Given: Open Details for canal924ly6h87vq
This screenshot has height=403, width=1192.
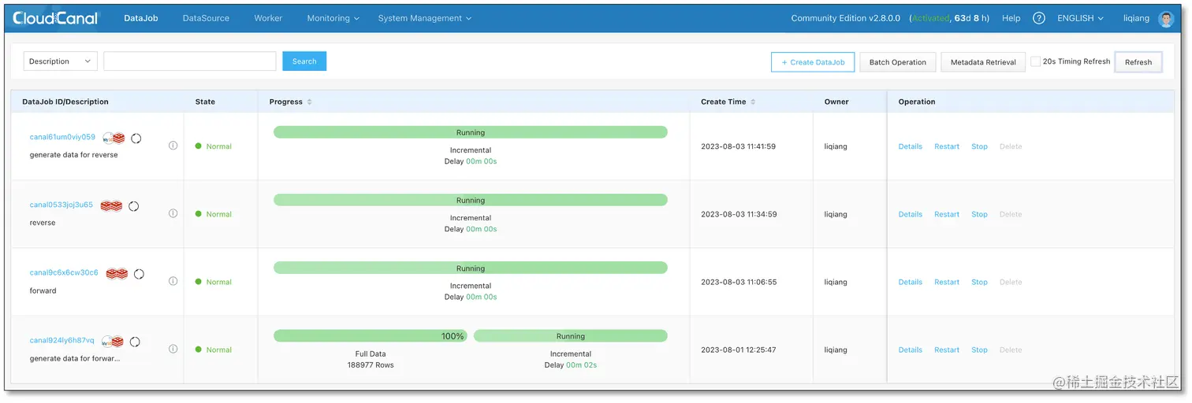Looking at the screenshot, I should click(x=911, y=349).
